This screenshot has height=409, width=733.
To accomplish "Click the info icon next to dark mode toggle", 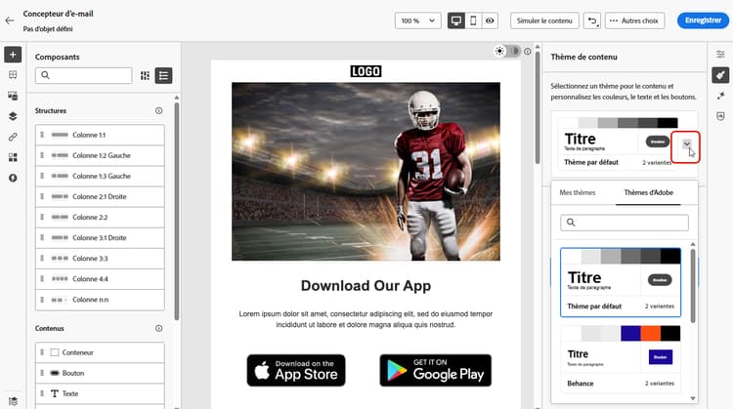I will coord(528,52).
